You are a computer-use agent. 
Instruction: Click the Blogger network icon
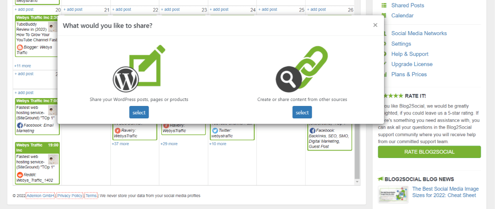coord(20,48)
